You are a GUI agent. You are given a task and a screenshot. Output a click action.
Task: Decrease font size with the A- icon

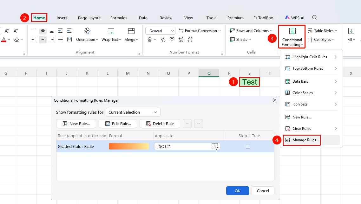(x=16, y=31)
